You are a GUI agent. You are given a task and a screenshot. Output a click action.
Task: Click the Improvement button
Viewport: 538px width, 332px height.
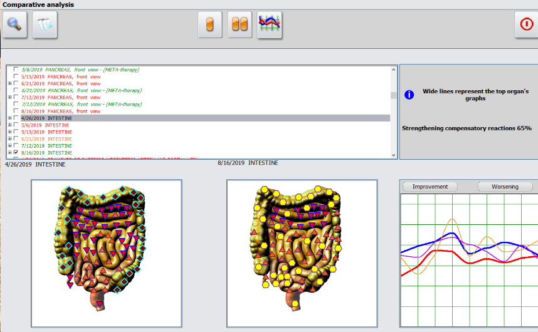(x=430, y=187)
